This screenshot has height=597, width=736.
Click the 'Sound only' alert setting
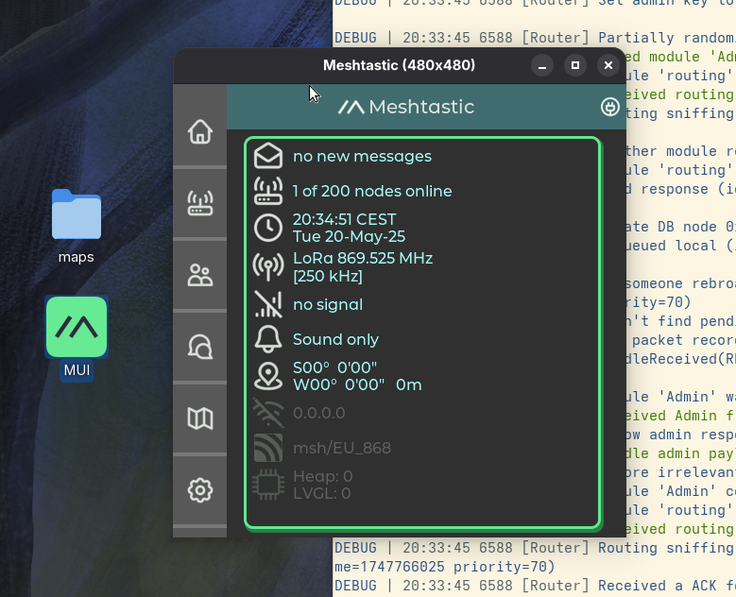335,339
